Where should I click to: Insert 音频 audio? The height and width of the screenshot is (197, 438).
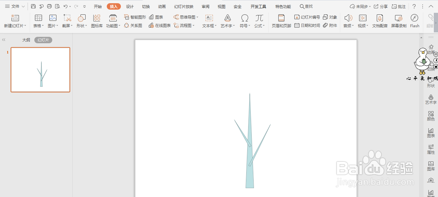tap(348, 18)
